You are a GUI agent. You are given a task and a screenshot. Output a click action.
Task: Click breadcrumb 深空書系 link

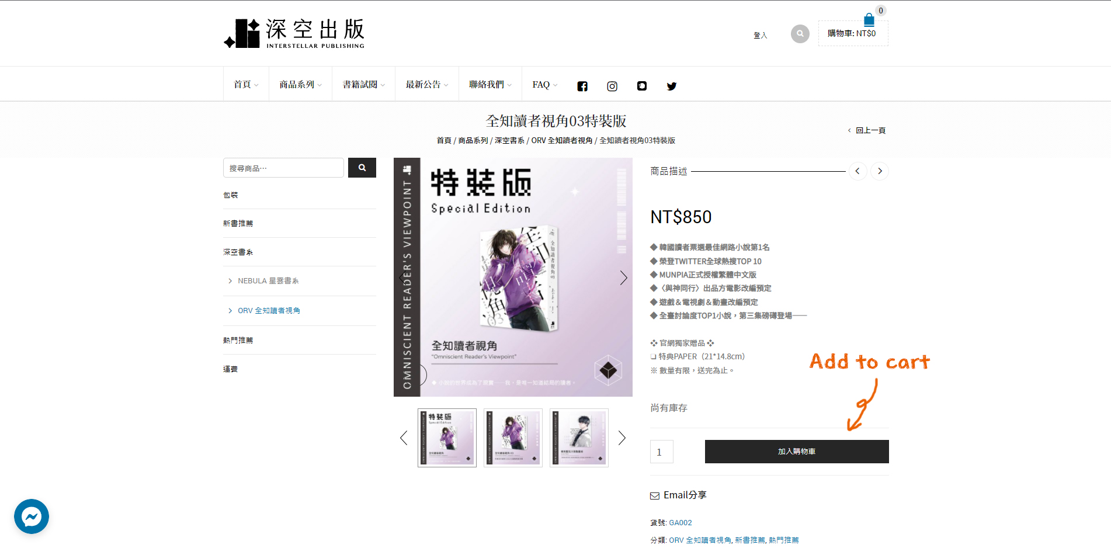point(509,140)
